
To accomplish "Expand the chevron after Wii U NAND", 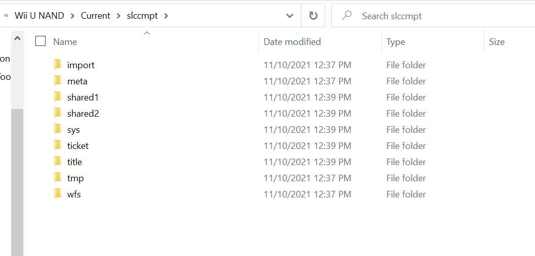I will pyautogui.click(x=73, y=16).
